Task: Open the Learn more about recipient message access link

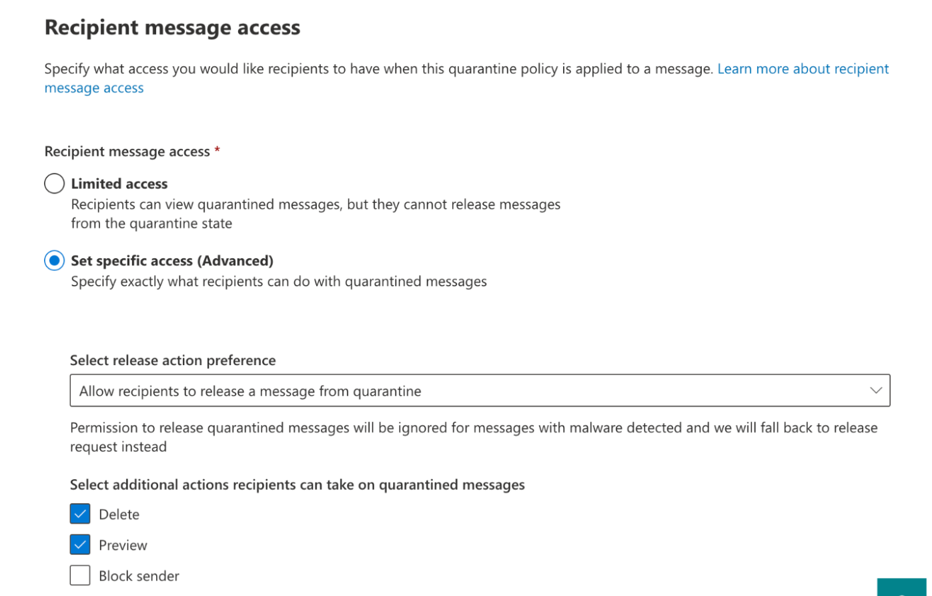Action: pos(802,69)
